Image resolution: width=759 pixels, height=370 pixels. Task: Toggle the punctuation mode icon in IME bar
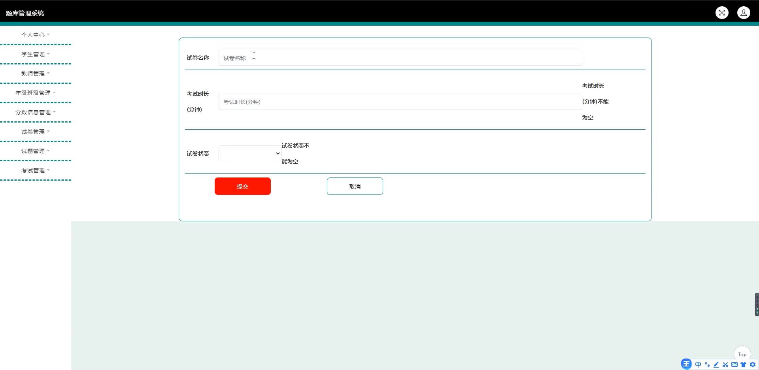click(707, 364)
